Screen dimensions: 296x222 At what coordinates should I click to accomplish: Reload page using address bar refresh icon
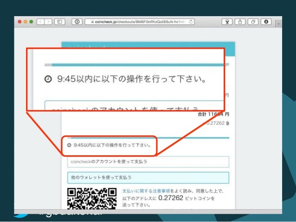(191, 22)
